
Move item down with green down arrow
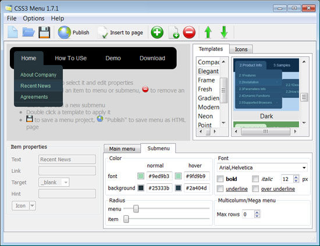point(224,32)
